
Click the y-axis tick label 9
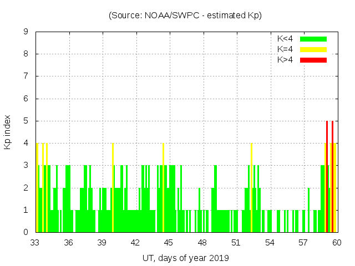coord(26,32)
